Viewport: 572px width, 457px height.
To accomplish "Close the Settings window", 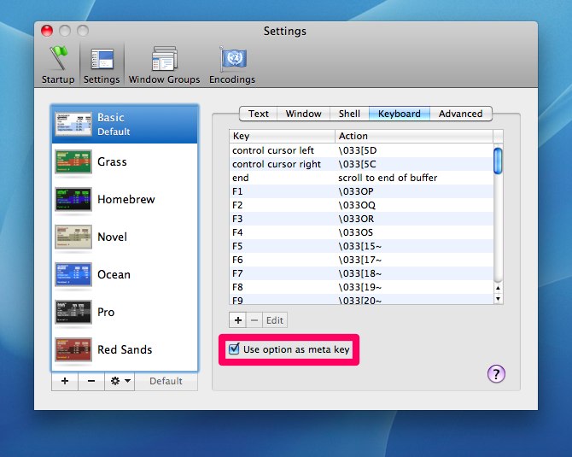I will point(47,31).
